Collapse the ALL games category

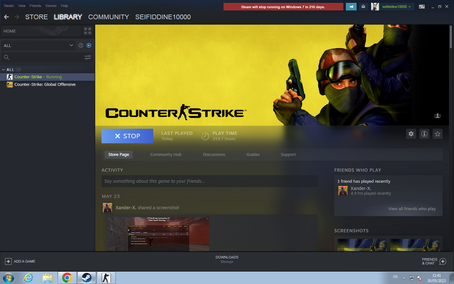tap(3, 70)
